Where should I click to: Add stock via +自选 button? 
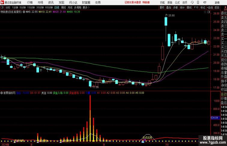210,7
